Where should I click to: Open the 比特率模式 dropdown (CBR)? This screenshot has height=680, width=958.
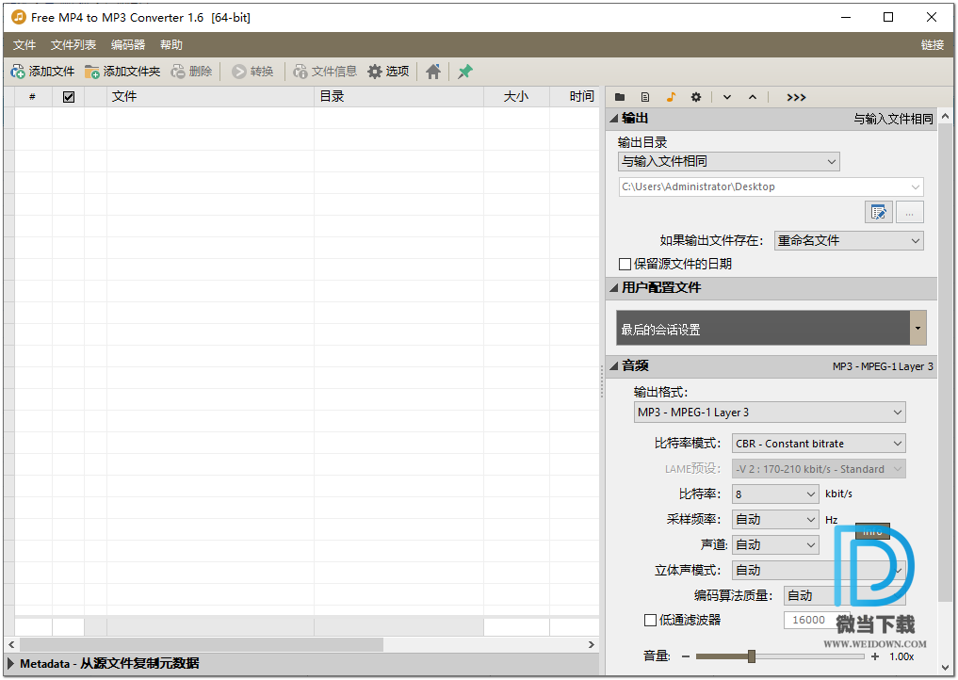click(819, 444)
